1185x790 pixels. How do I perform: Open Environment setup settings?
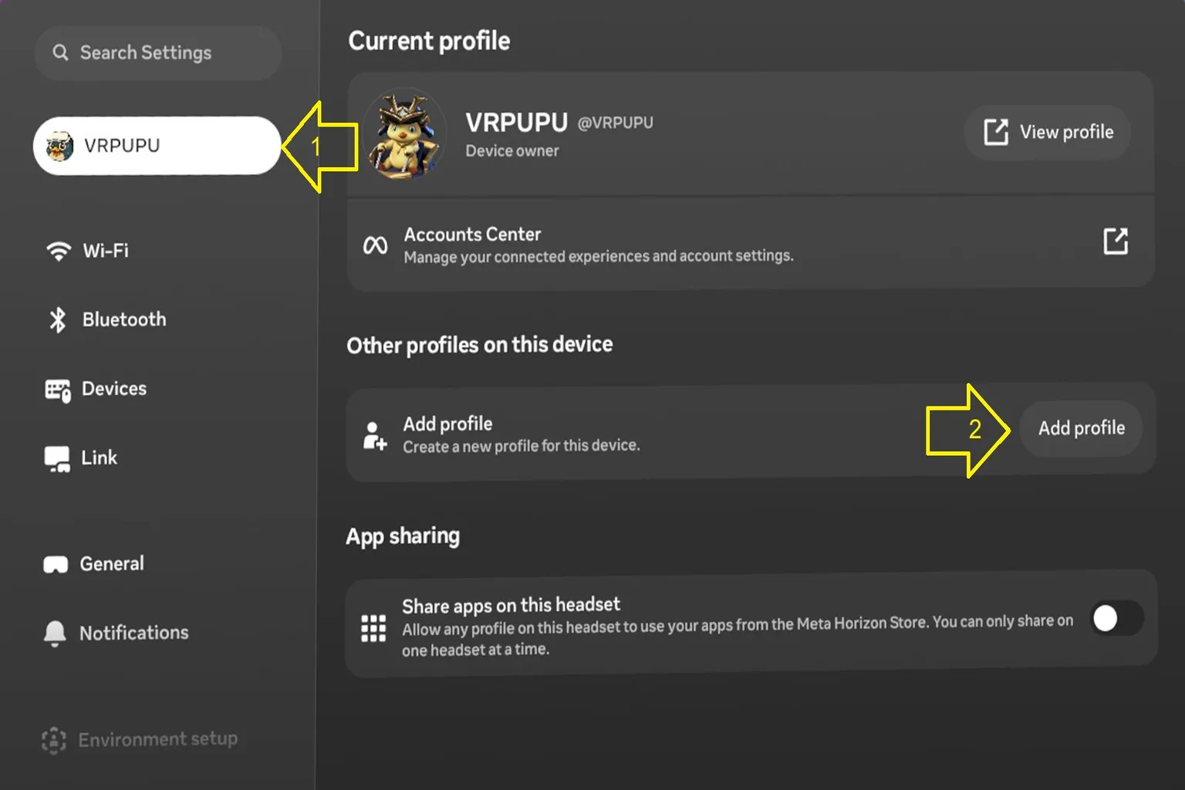[158, 739]
